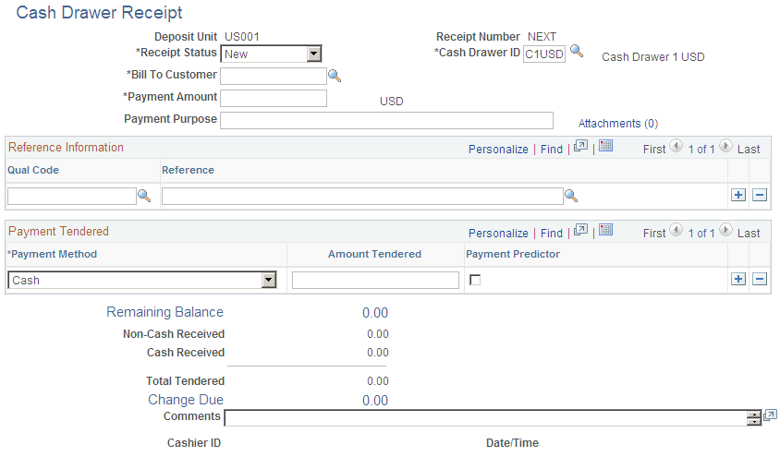Focus the Bill To Customer input field
This screenshot has width=780, height=457.
click(x=274, y=76)
